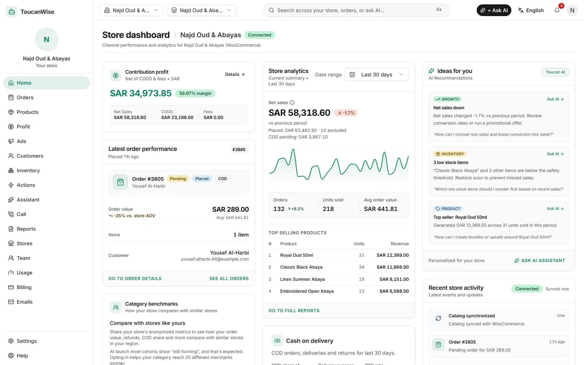584x365 pixels.
Task: Click the Actions lightning icon
Action: (11, 185)
